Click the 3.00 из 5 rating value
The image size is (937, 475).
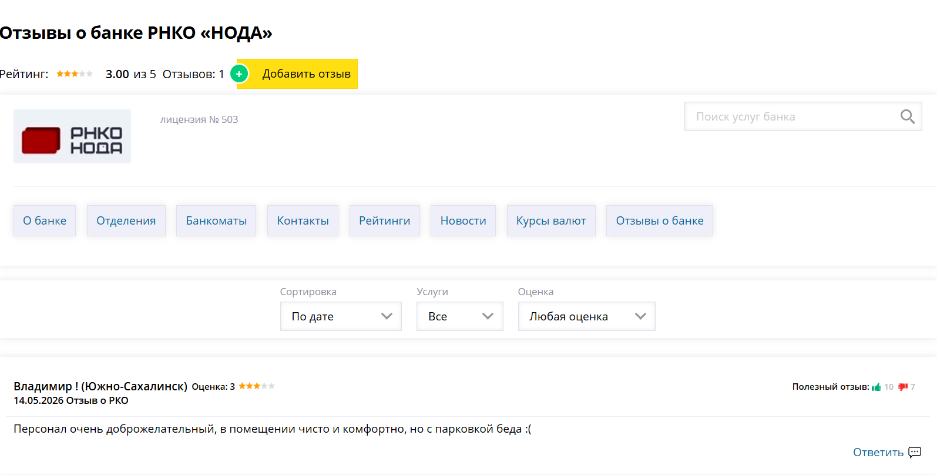(131, 74)
